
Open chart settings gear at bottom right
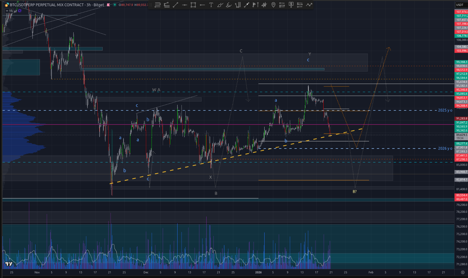[x=463, y=272]
